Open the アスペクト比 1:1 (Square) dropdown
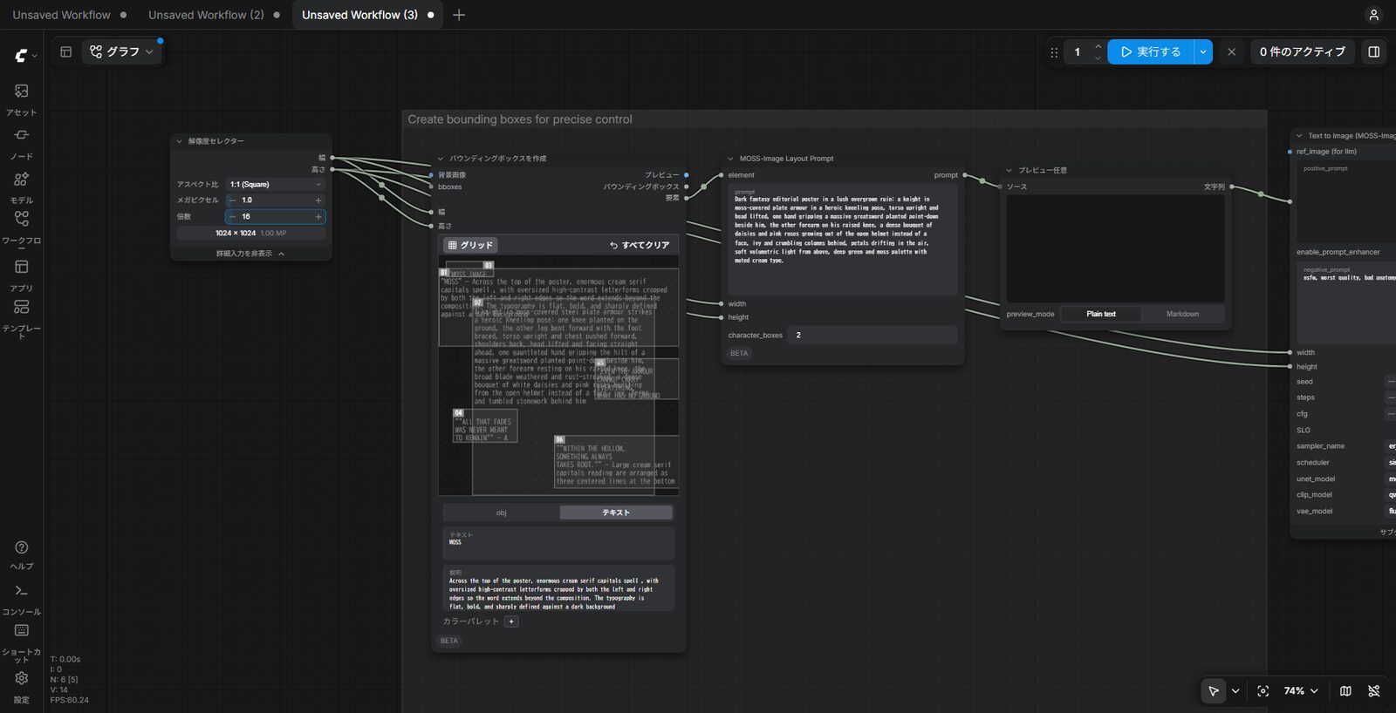Screen dimensions: 1396x713 (275, 184)
